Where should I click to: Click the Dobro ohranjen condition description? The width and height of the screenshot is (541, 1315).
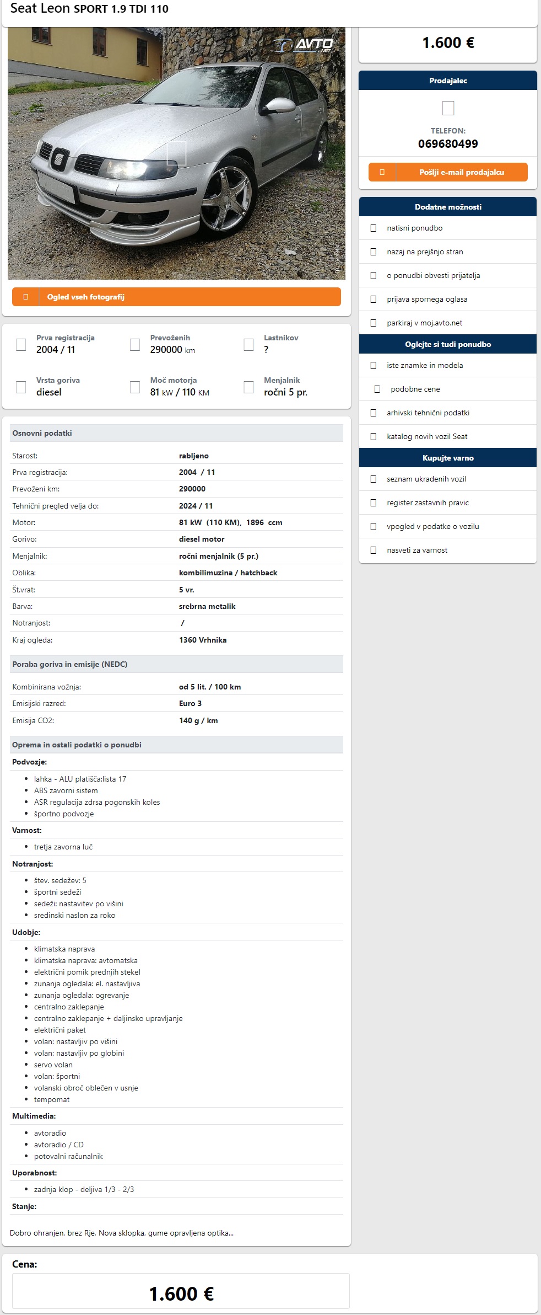[122, 1233]
